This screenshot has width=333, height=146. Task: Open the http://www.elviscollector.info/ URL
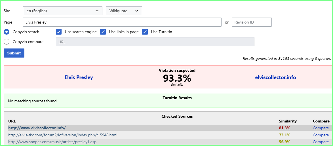tap(37, 128)
